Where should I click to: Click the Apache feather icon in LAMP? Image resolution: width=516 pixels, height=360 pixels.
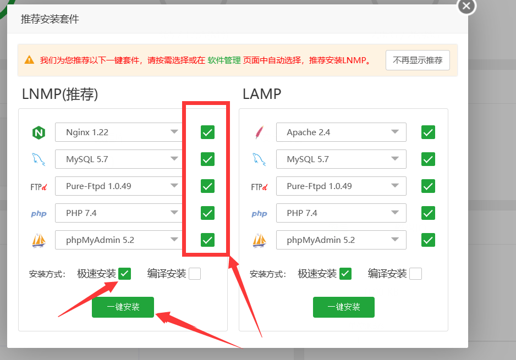(259, 132)
